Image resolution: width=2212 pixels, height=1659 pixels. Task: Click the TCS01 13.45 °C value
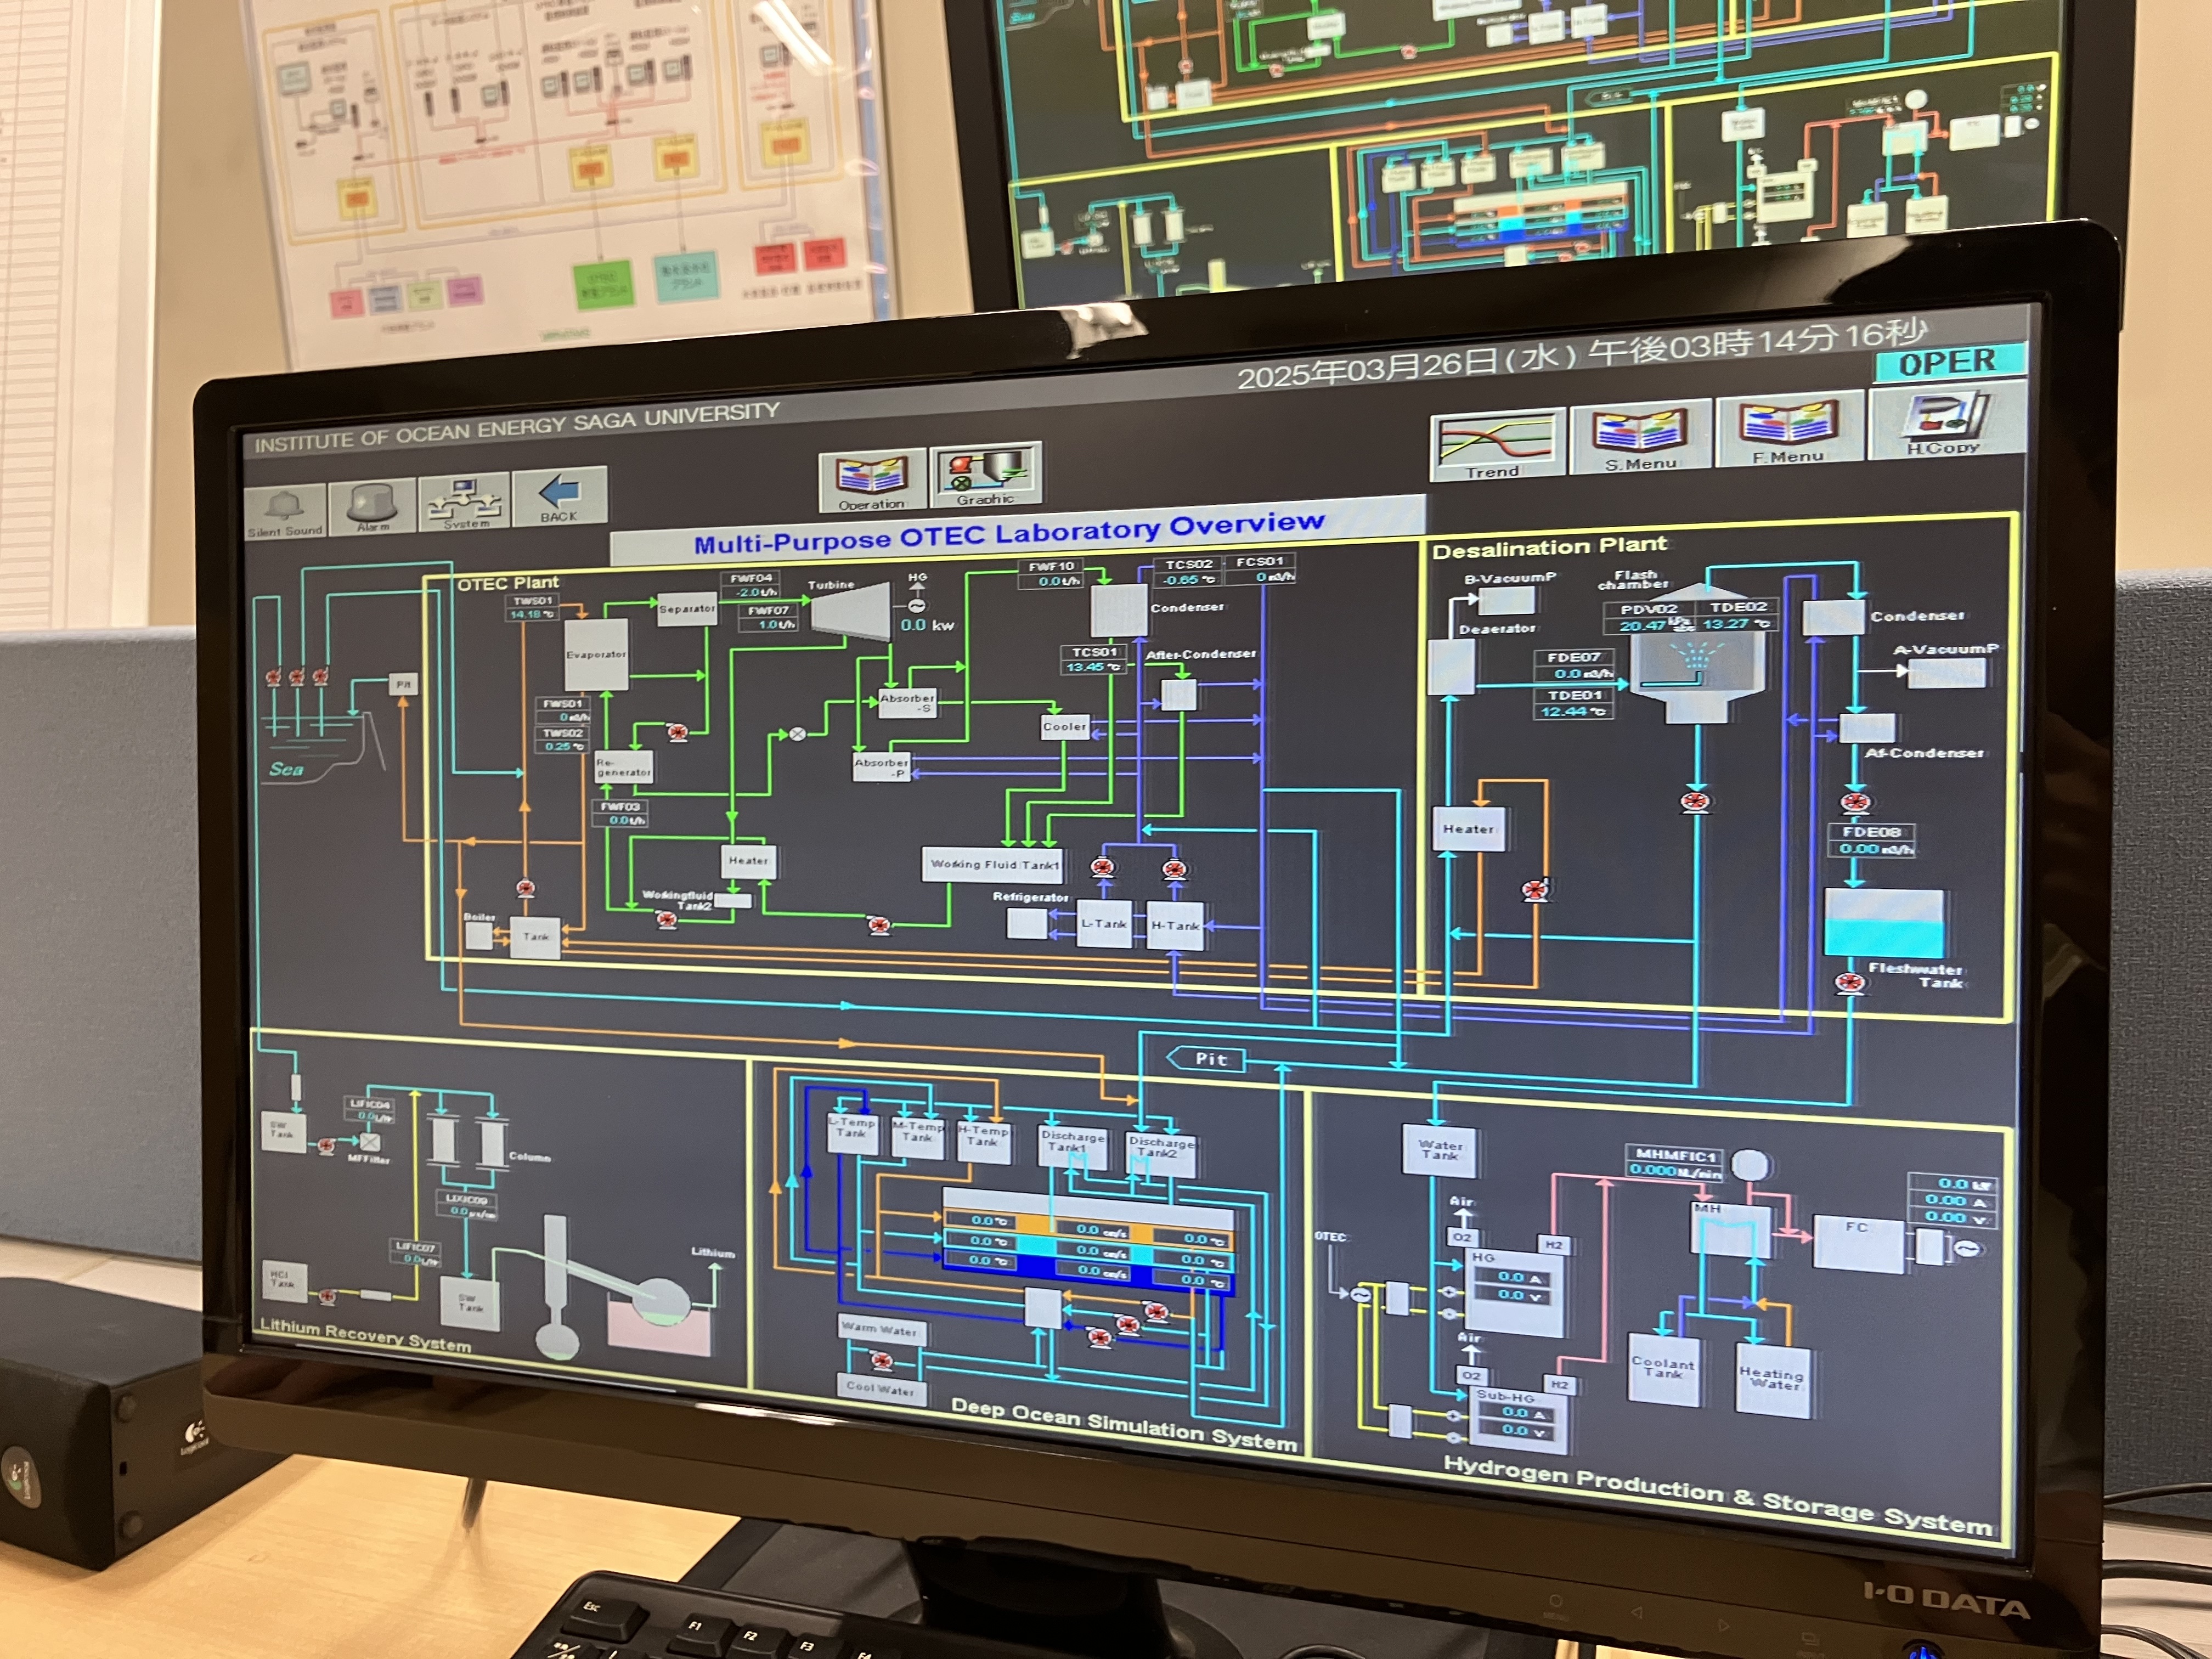1092,667
